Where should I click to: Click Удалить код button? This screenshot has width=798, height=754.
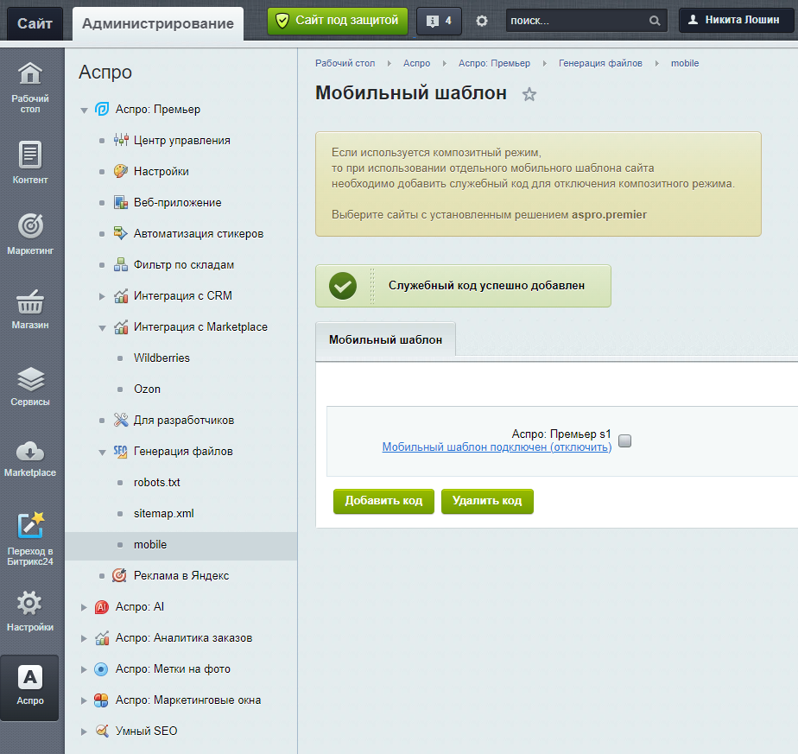(487, 501)
